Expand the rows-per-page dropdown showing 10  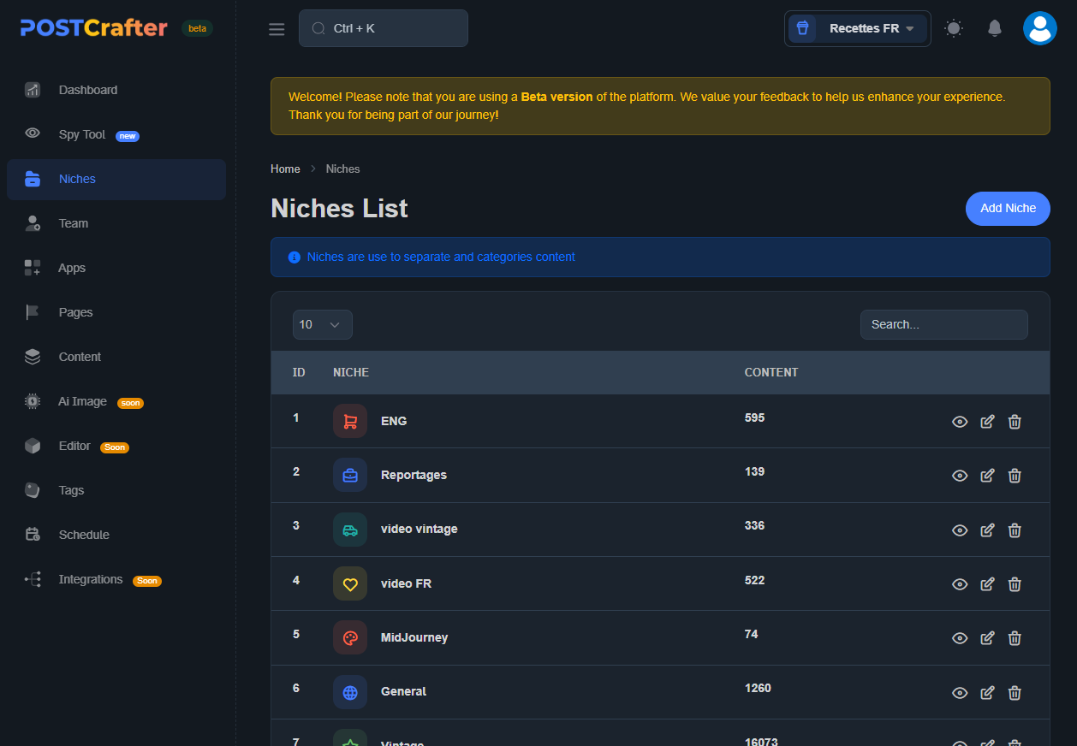(322, 324)
